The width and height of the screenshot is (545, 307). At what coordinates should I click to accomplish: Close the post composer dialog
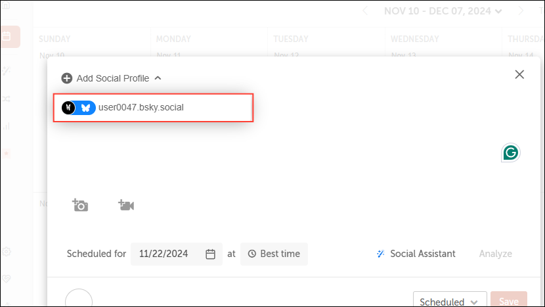[x=519, y=74]
